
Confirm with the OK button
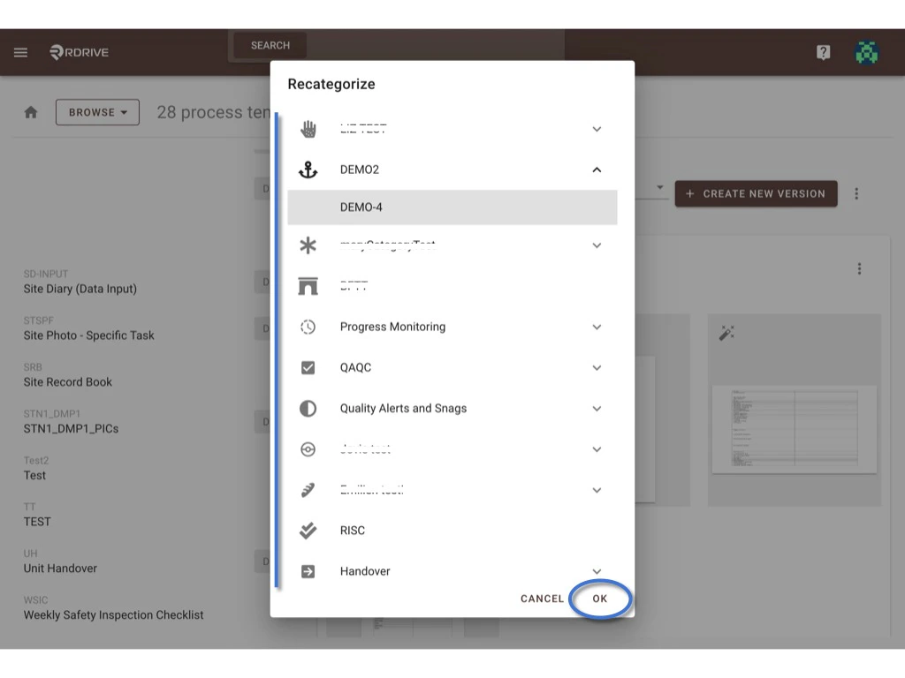[600, 599]
